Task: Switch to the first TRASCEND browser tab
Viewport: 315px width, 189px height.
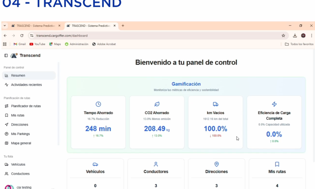Action: coord(33,26)
